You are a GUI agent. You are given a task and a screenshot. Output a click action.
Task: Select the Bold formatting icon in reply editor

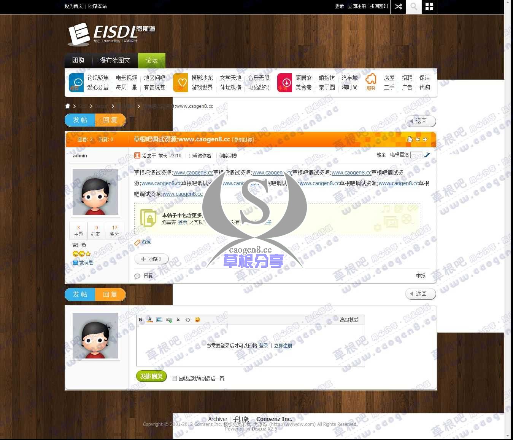[x=140, y=320]
